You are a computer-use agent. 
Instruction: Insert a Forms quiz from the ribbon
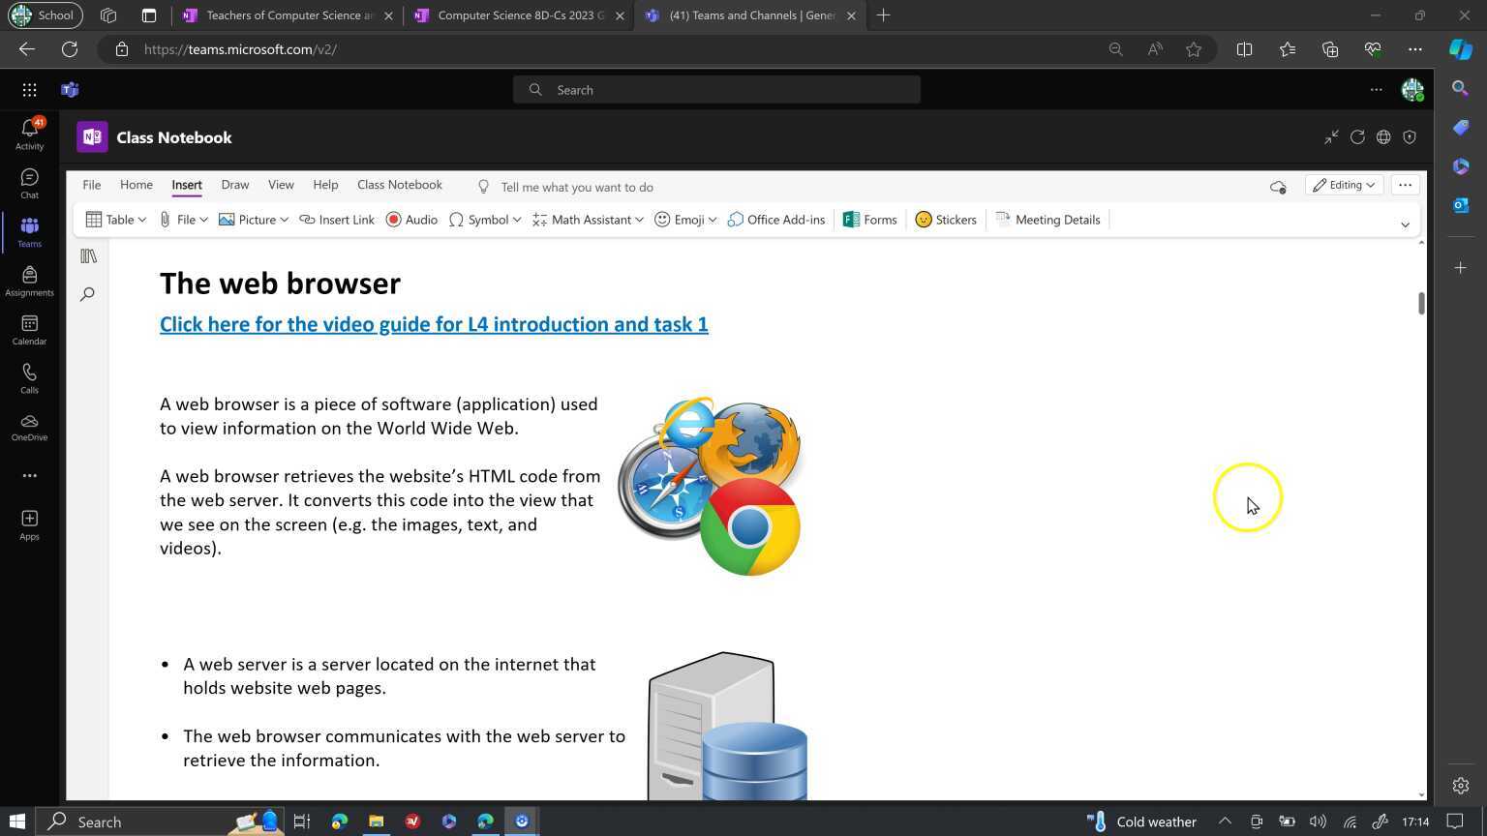coord(868,220)
